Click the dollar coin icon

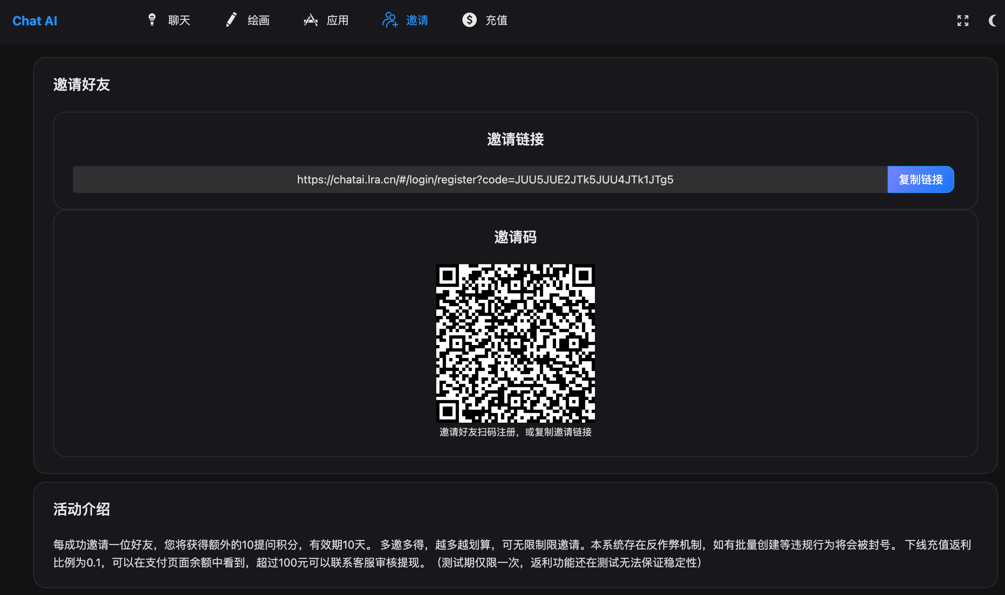[469, 20]
